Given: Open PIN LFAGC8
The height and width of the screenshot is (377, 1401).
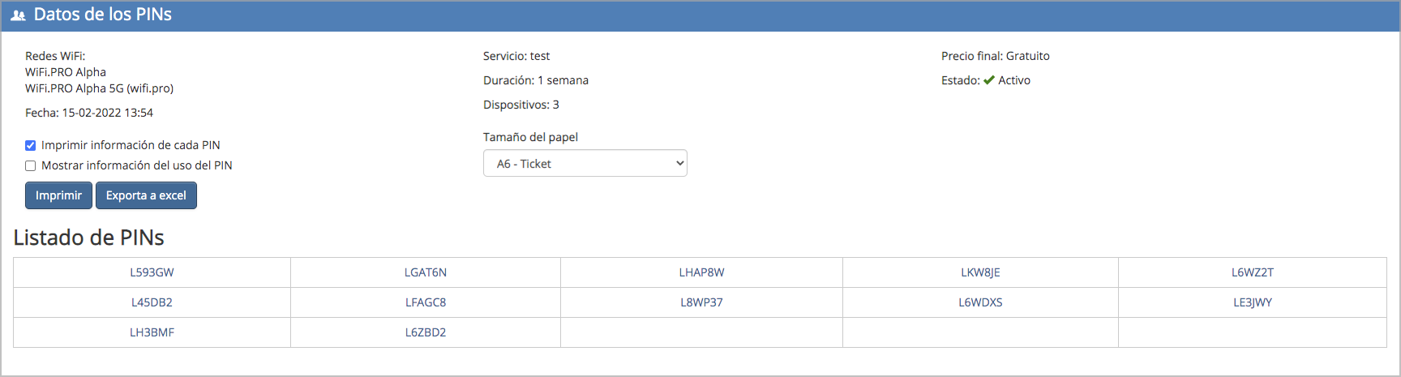Looking at the screenshot, I should click(426, 302).
